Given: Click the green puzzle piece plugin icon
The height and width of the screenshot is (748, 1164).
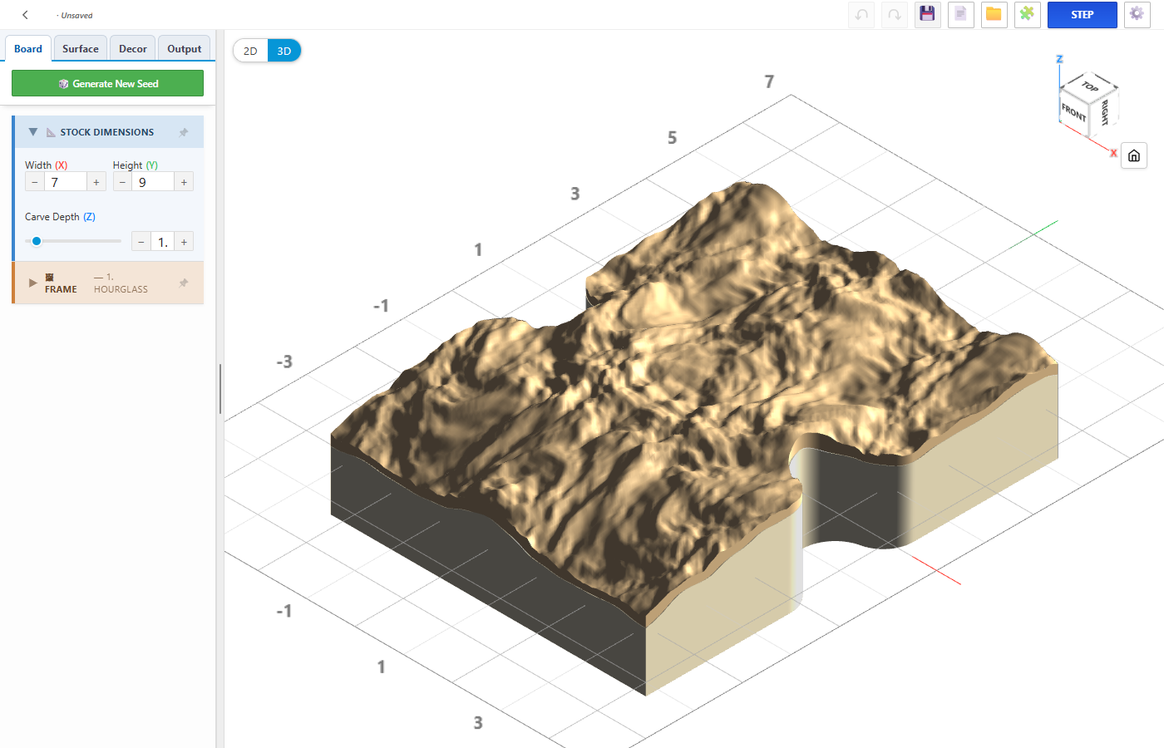Looking at the screenshot, I should click(x=1028, y=15).
